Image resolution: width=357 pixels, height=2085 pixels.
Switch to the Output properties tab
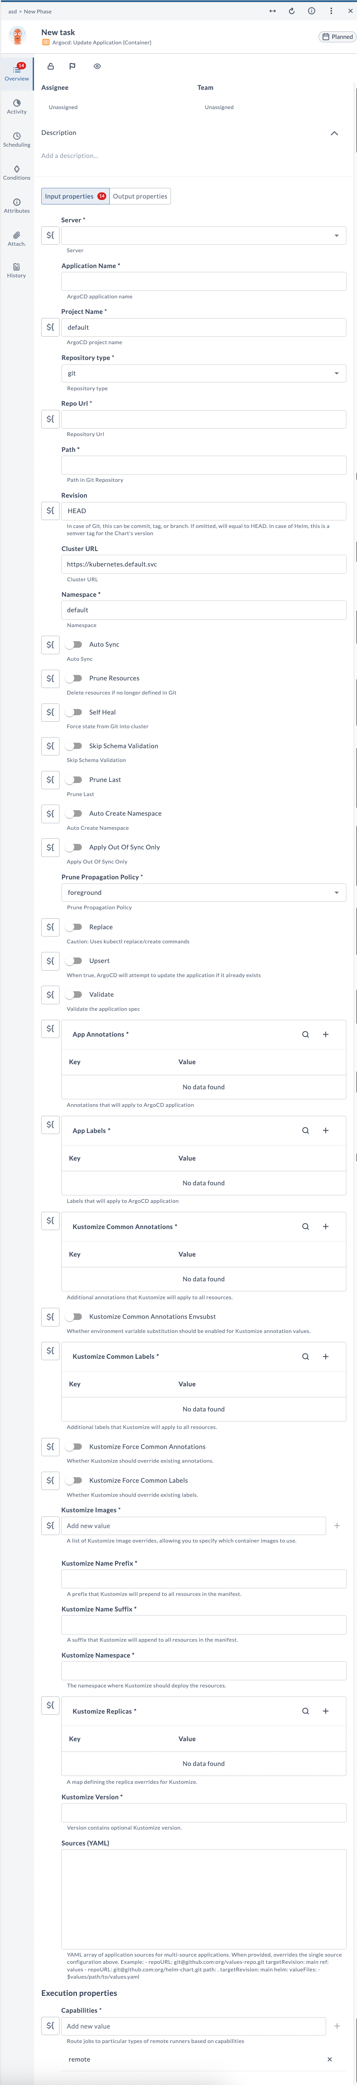coord(140,197)
